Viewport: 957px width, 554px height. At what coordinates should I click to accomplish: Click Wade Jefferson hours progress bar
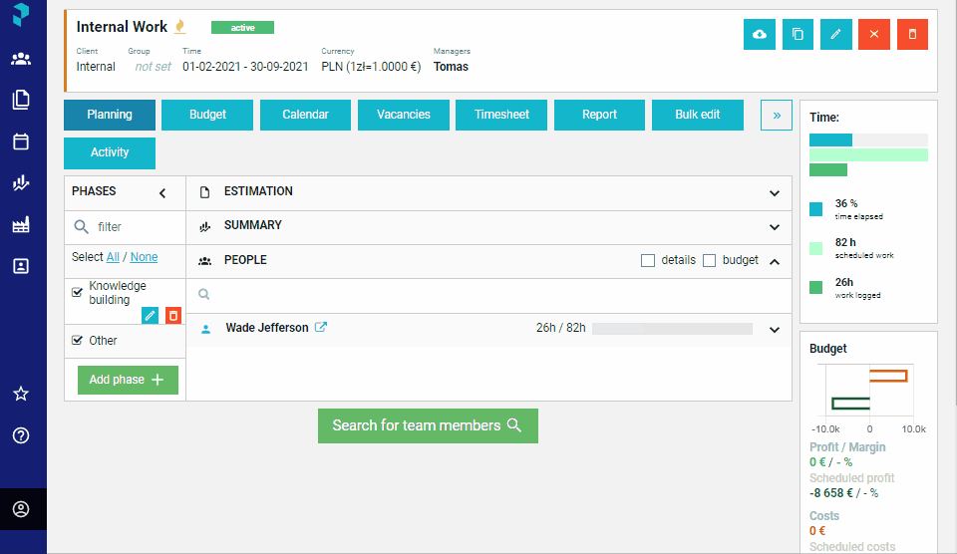(x=672, y=329)
